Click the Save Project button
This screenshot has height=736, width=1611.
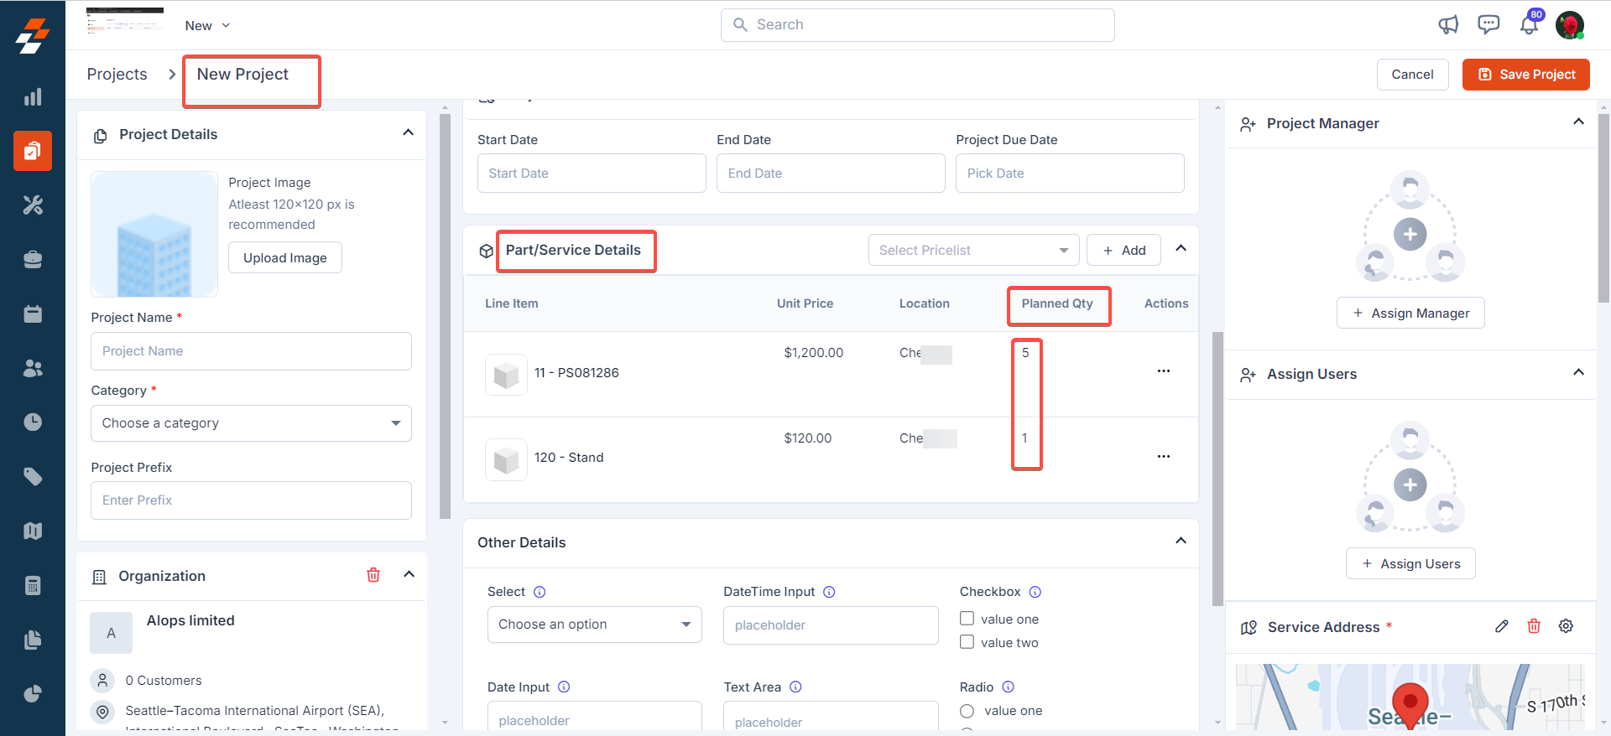(x=1525, y=75)
